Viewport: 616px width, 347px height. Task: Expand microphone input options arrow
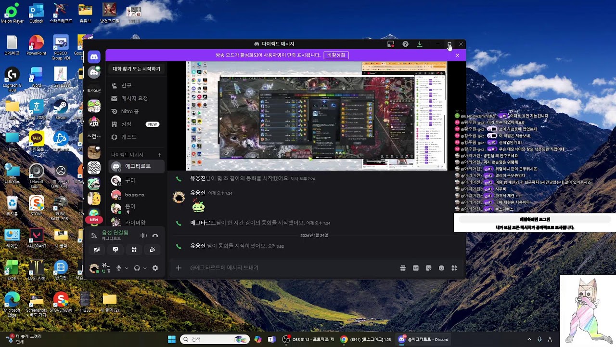click(x=127, y=268)
